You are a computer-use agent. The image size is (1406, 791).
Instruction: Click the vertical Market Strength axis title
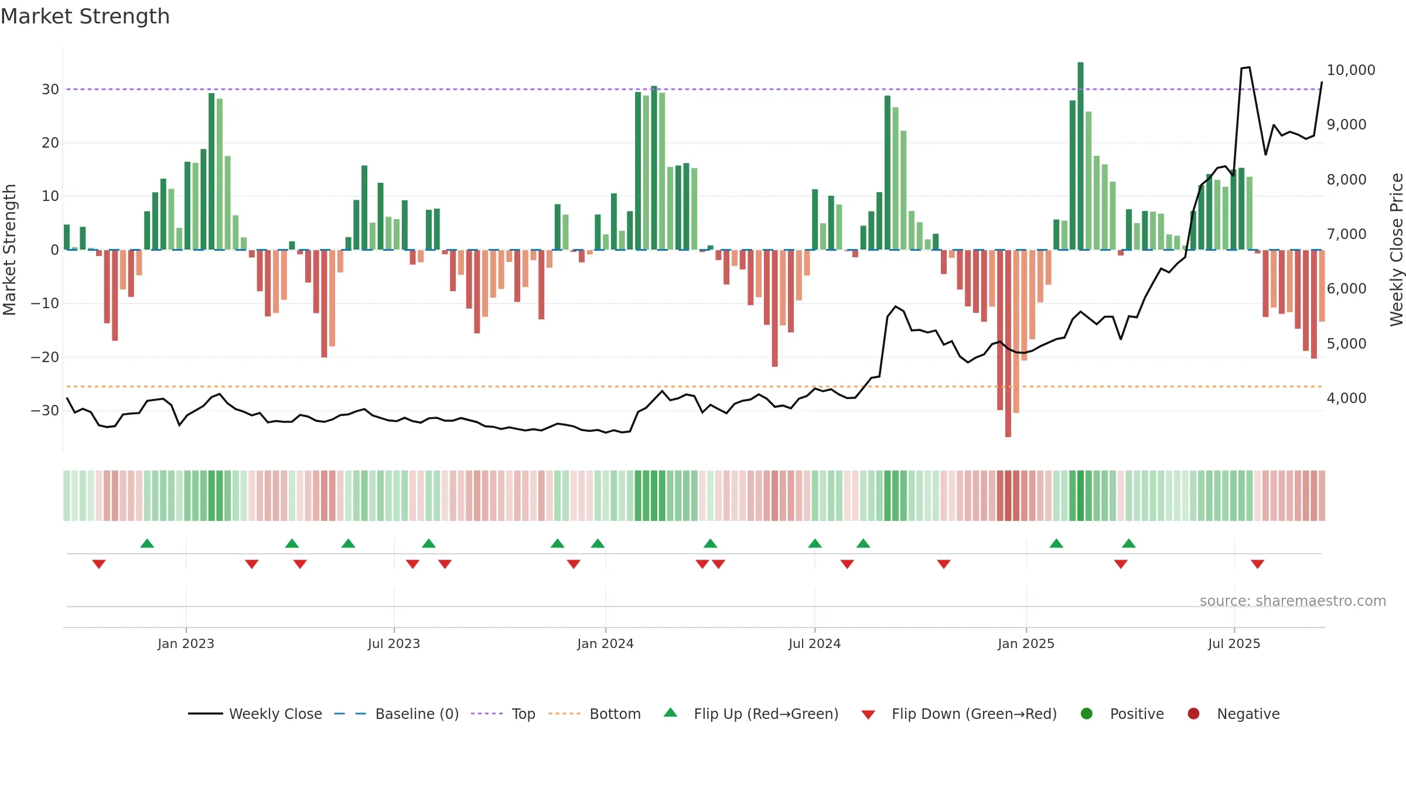pos(9,250)
